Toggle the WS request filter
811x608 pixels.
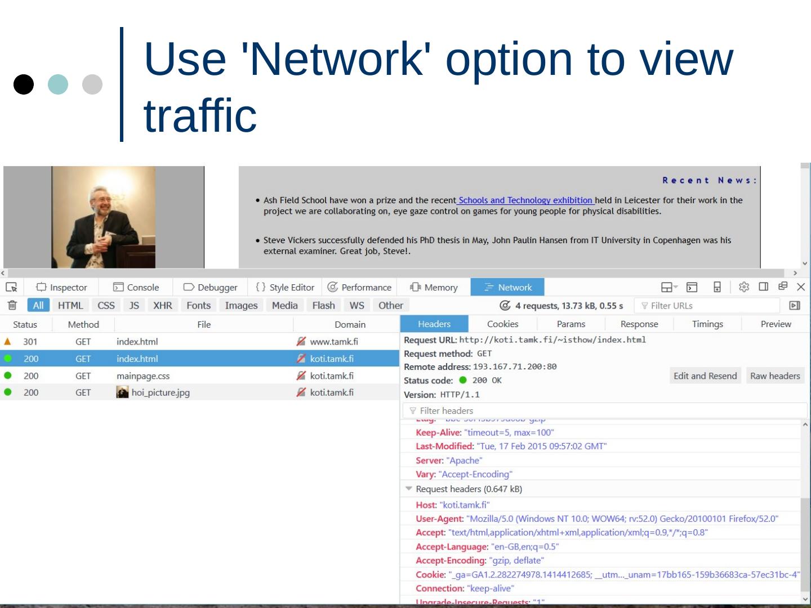pos(357,305)
